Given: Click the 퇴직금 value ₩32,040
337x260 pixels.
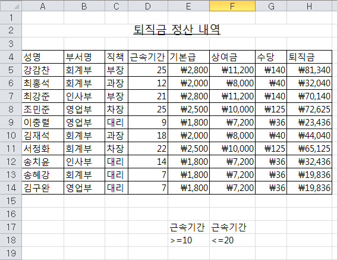Looking at the screenshot, I should pos(309,83).
